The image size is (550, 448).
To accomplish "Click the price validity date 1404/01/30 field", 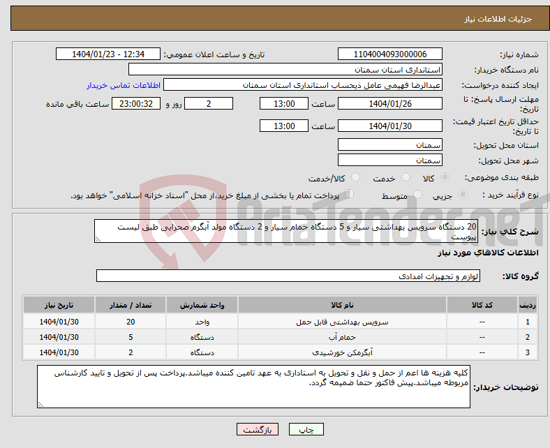I will tap(390, 126).
